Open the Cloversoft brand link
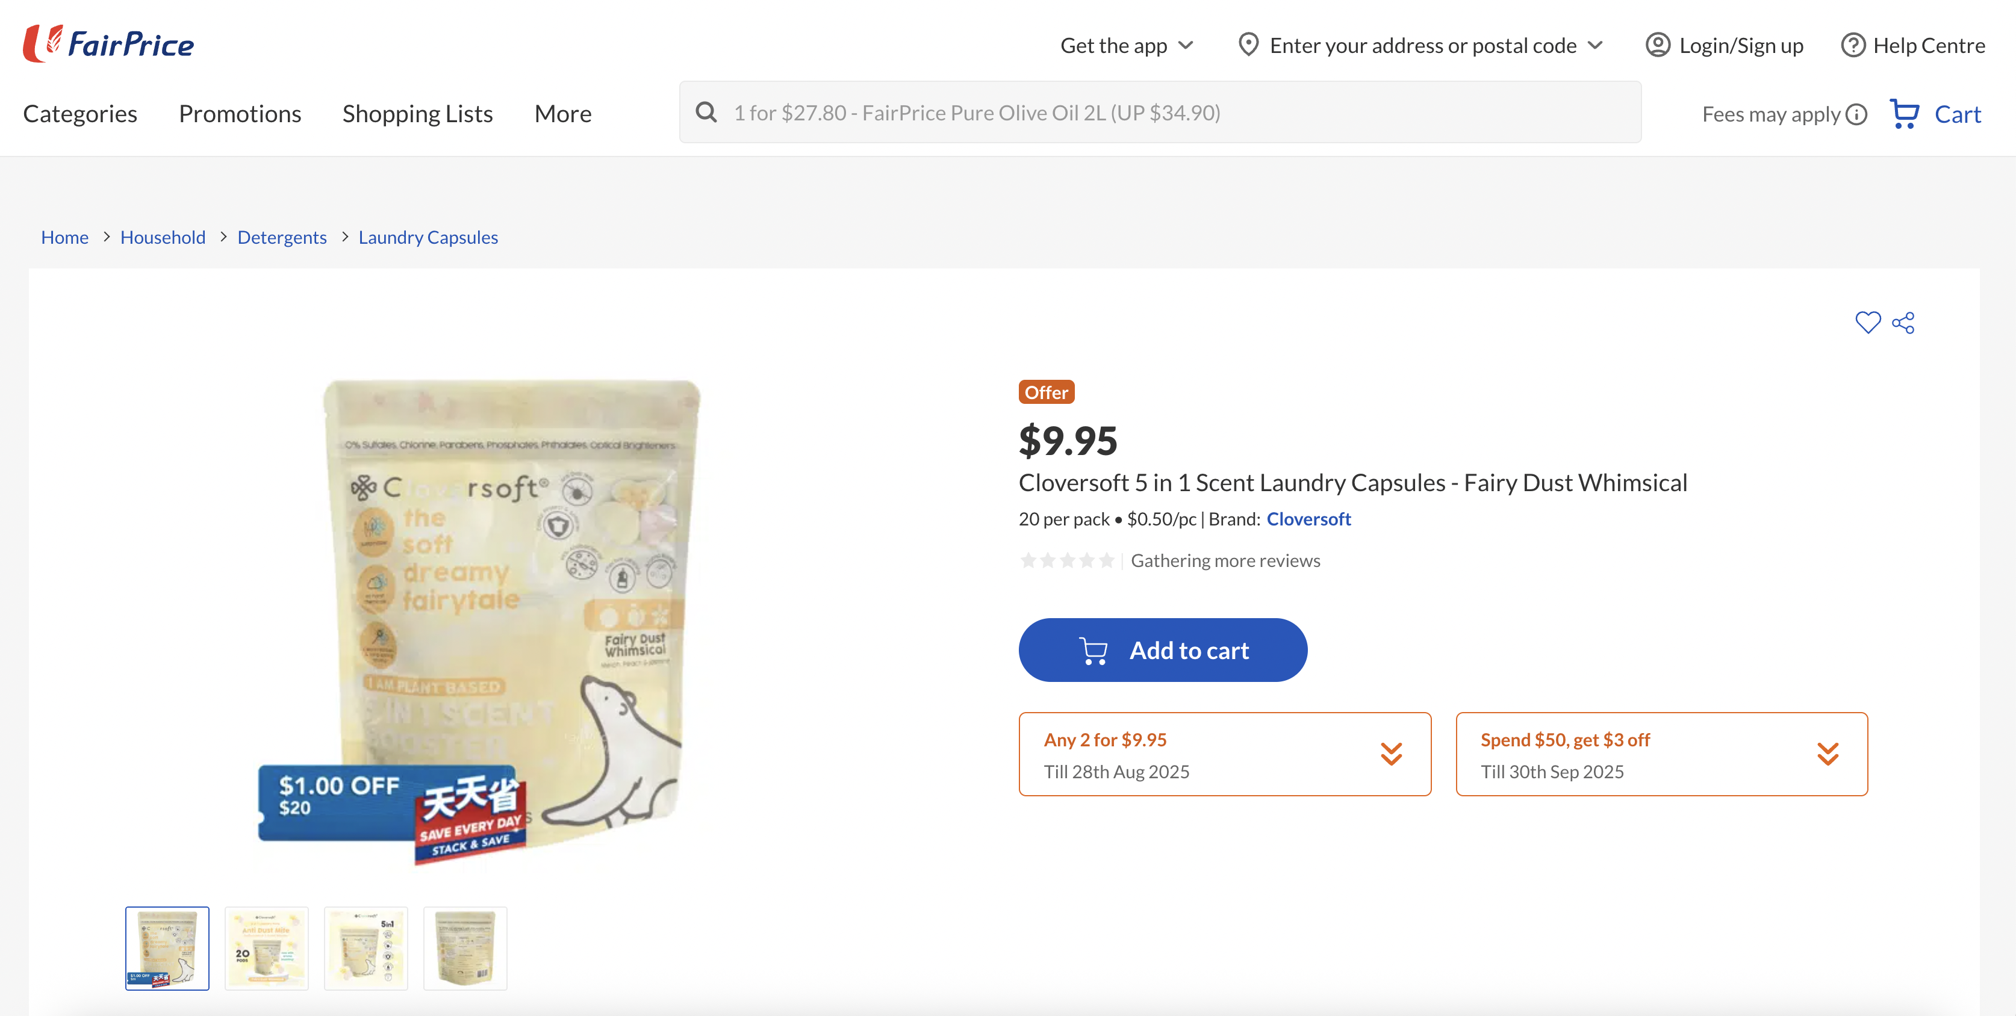The height and width of the screenshot is (1016, 2016). (1308, 519)
